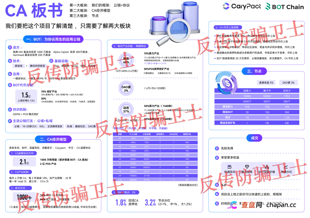The image size is (310, 218).
Task: Click the 3、参与方式 label
Action: click(21, 188)
